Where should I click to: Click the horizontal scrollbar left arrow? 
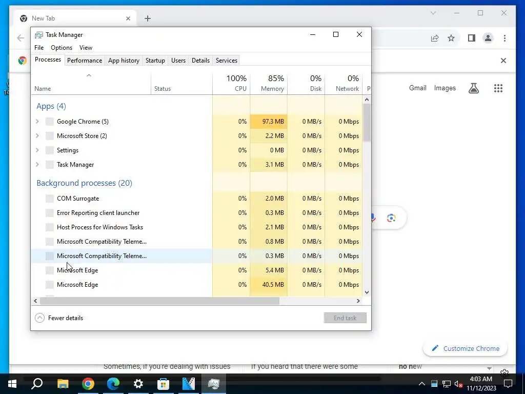click(x=35, y=301)
